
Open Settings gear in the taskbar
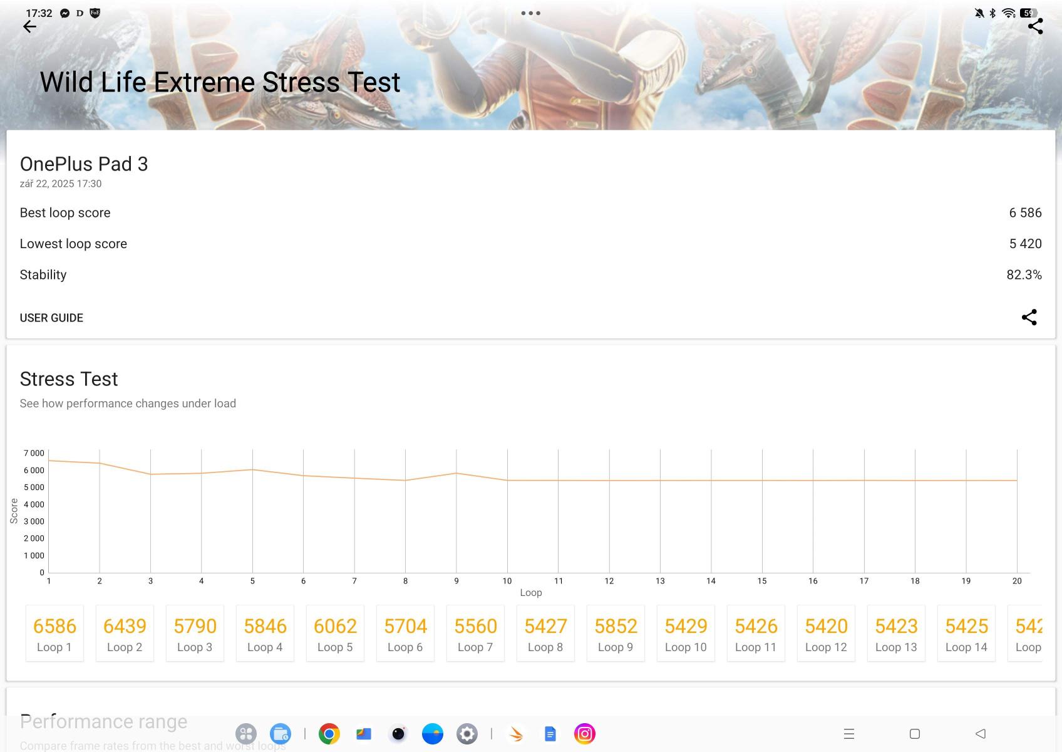pyautogui.click(x=467, y=734)
